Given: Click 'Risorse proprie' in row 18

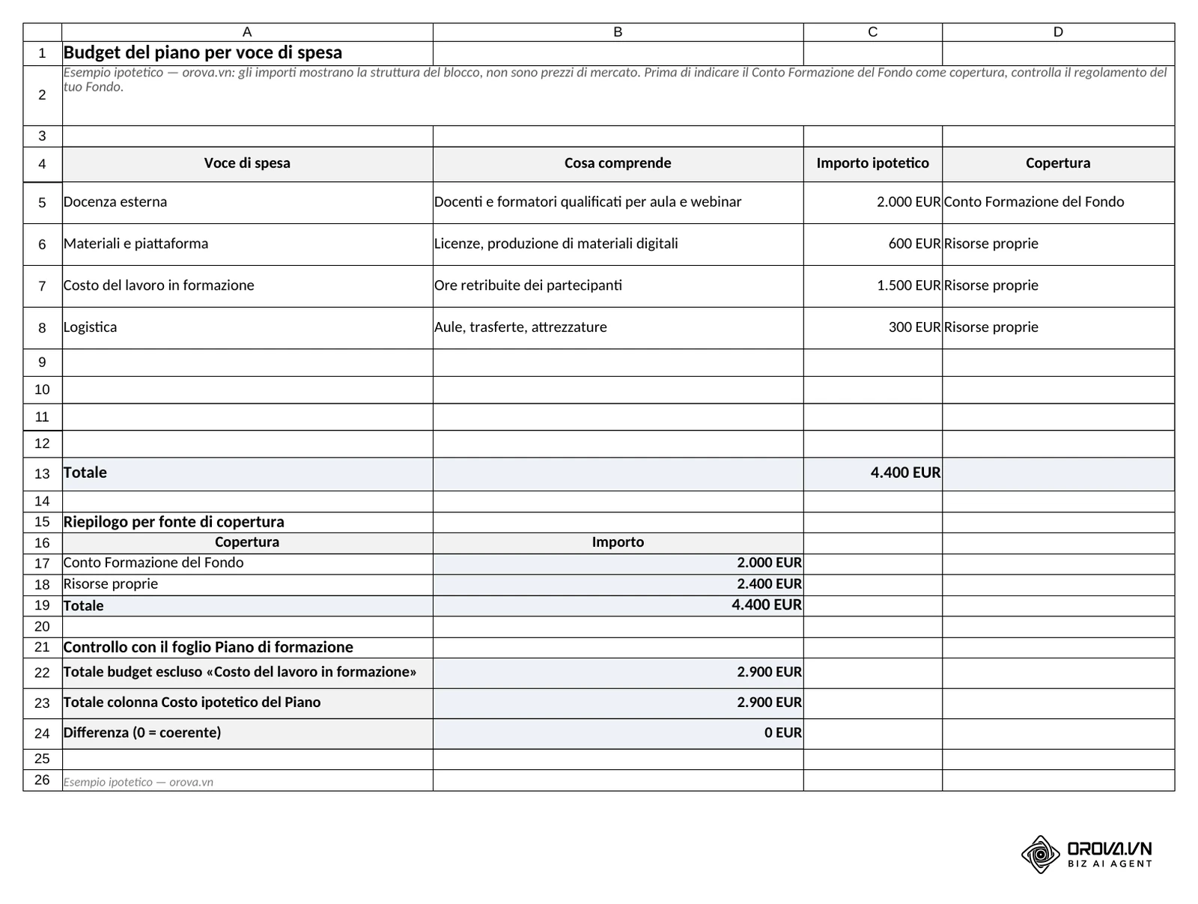Looking at the screenshot, I should coord(111,584).
